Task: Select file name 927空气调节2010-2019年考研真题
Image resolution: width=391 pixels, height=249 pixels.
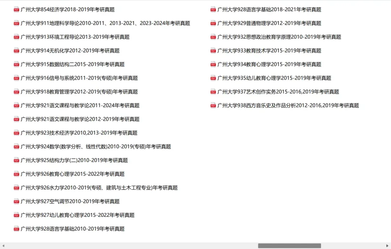Action: tap(70, 201)
